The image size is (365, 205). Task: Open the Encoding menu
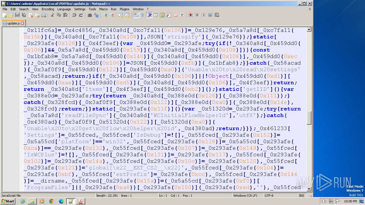click(48, 9)
